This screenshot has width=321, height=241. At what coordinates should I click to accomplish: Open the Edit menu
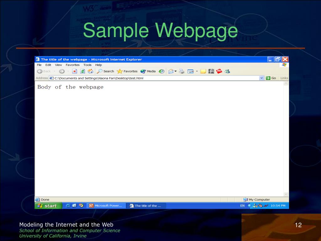pyautogui.click(x=48, y=65)
